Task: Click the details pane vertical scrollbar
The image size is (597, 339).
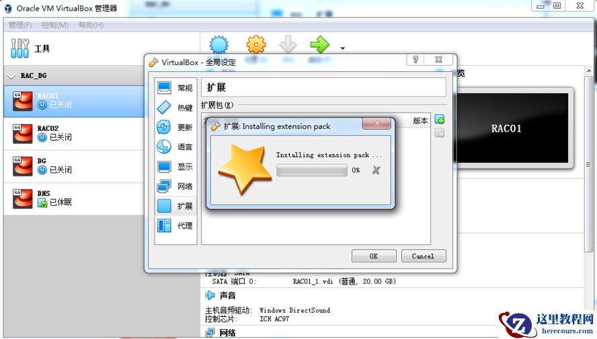Action: [589, 163]
